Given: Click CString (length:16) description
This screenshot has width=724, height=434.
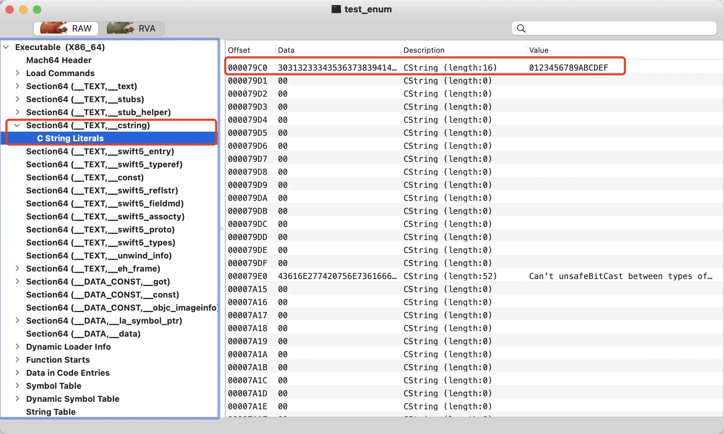Looking at the screenshot, I should point(450,68).
